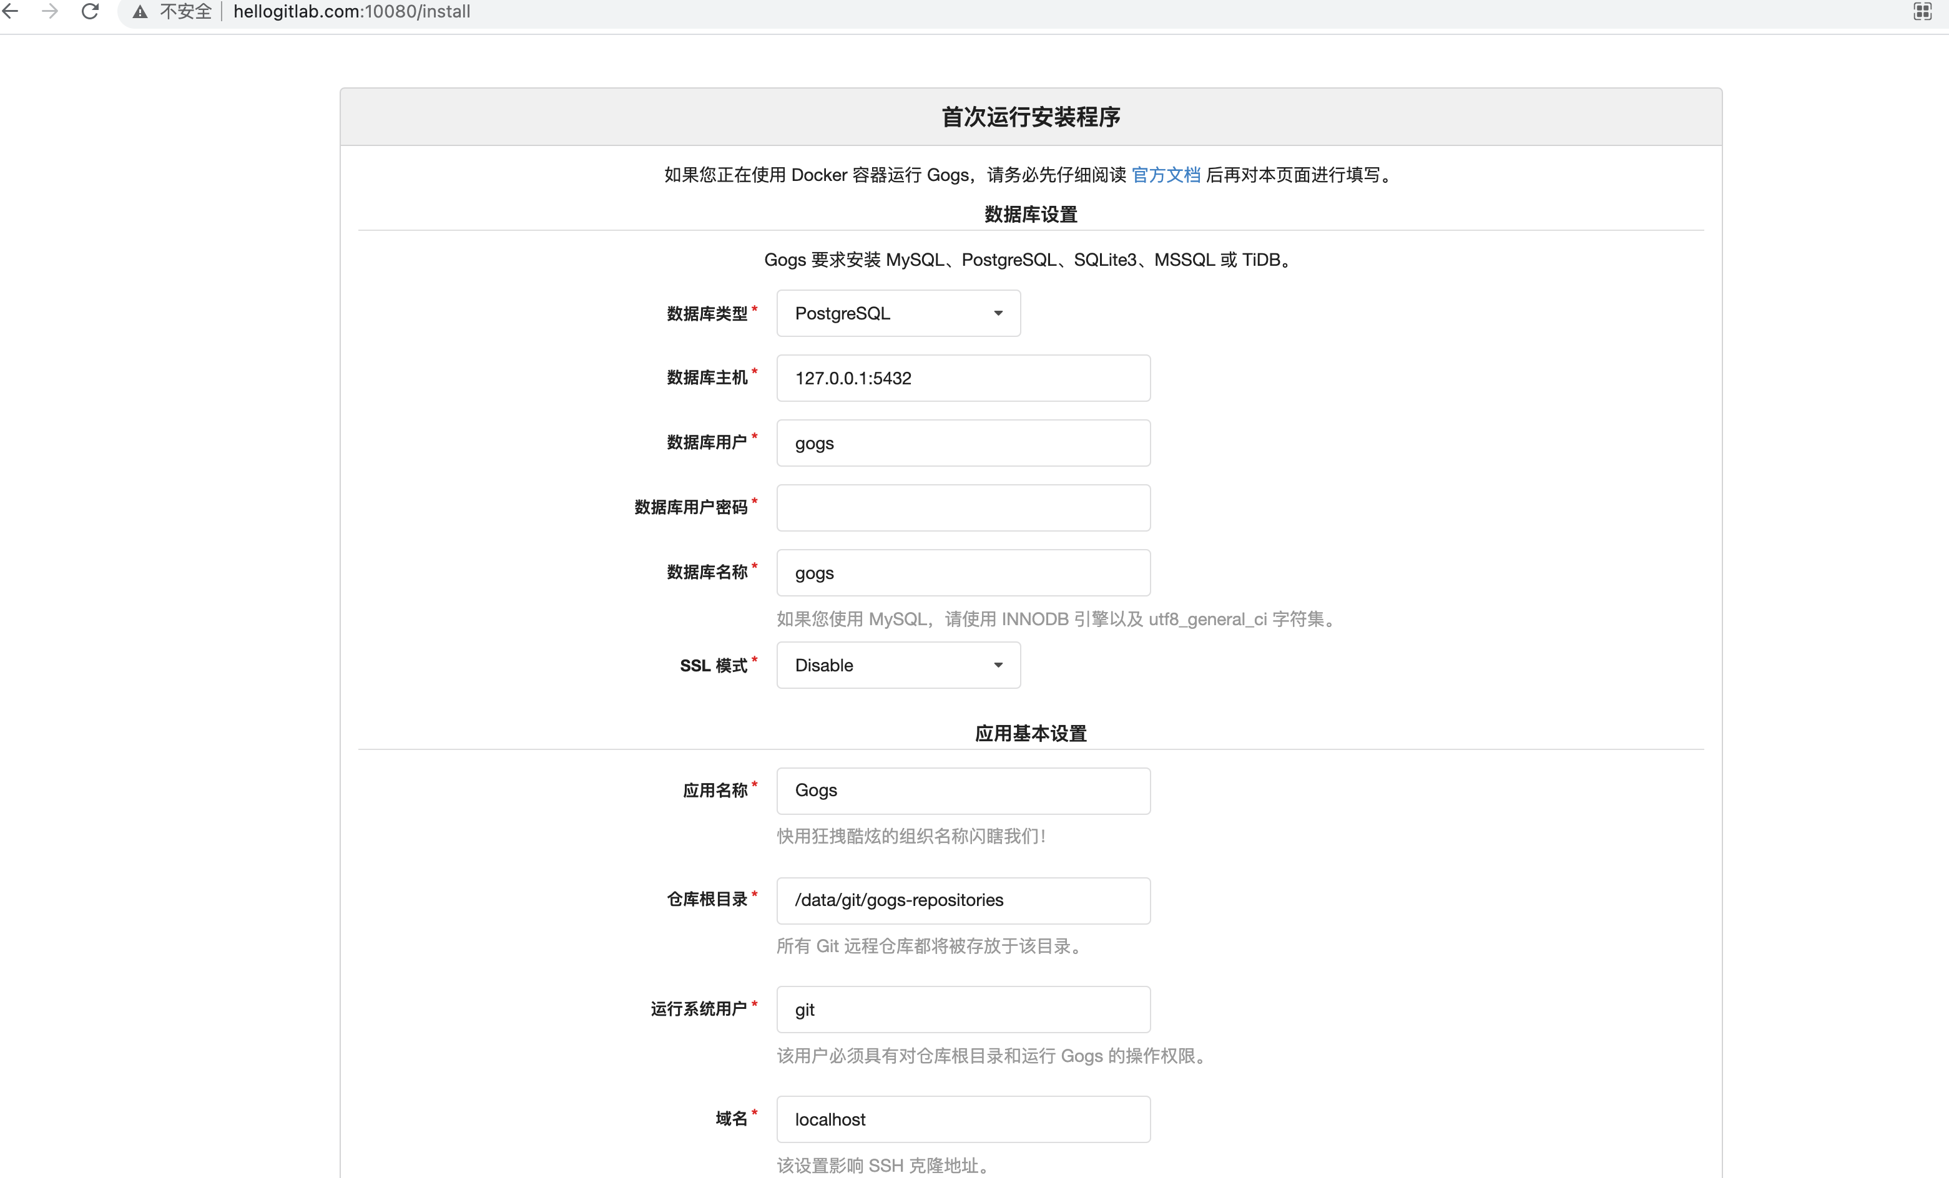Viewport: 1949px width, 1178px height.
Task: Click the 不安全 label in the address bar
Action: click(x=186, y=12)
